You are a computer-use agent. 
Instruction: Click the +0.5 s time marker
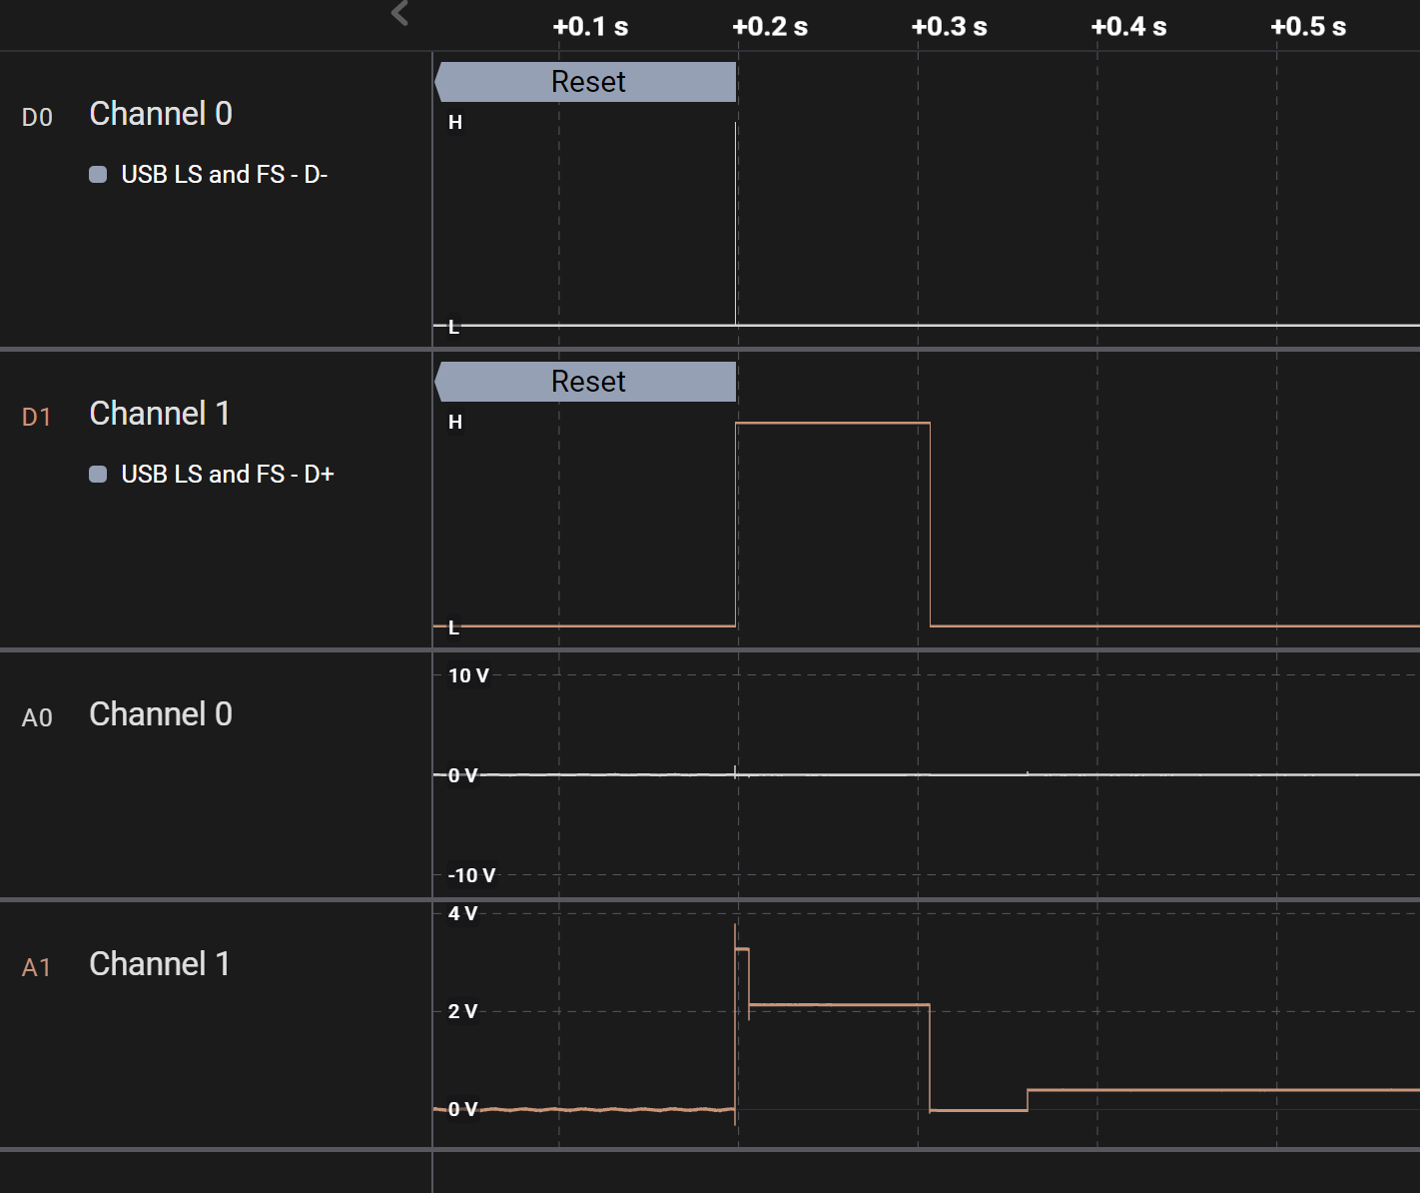click(1308, 27)
